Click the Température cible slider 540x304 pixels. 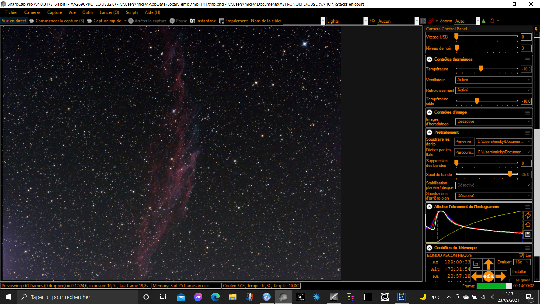point(487,101)
